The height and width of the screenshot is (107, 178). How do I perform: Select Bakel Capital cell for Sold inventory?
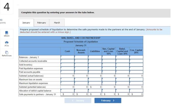[x=123, y=65]
